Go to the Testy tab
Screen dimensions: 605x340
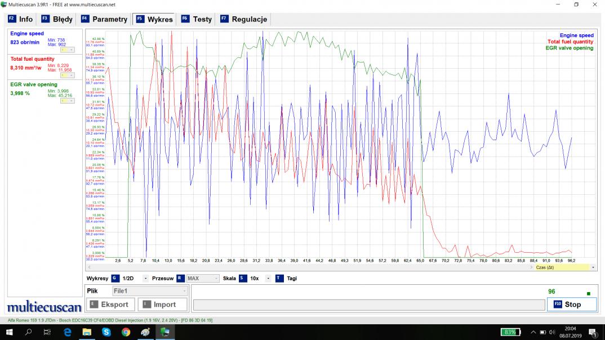(x=197, y=19)
